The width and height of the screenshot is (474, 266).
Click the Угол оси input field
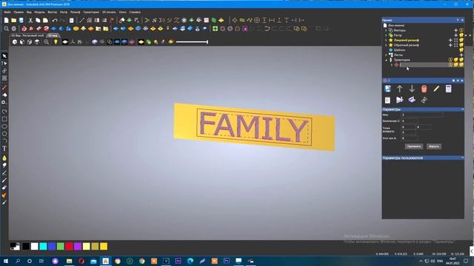pyautogui.click(x=410, y=138)
